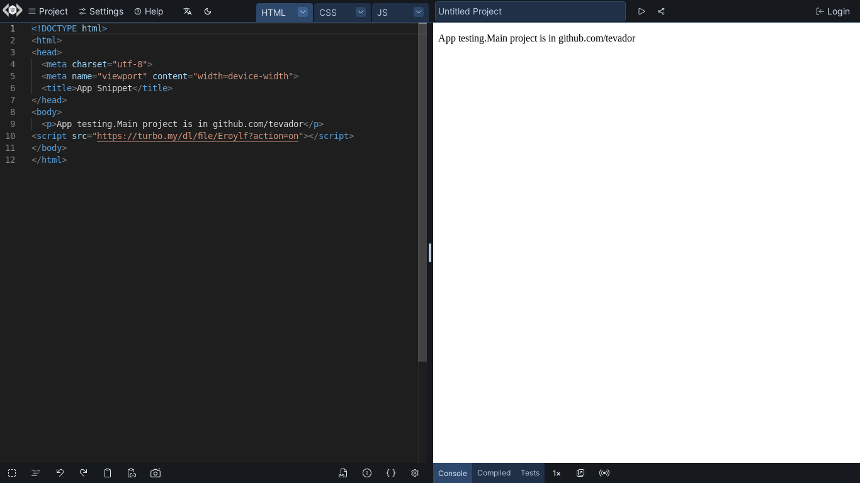Screen dimensions: 860x483
Task: Open the language translation icon
Action: click(x=188, y=11)
